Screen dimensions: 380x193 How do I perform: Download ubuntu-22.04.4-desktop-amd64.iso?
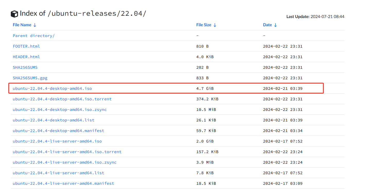pyautogui.click(x=52, y=89)
